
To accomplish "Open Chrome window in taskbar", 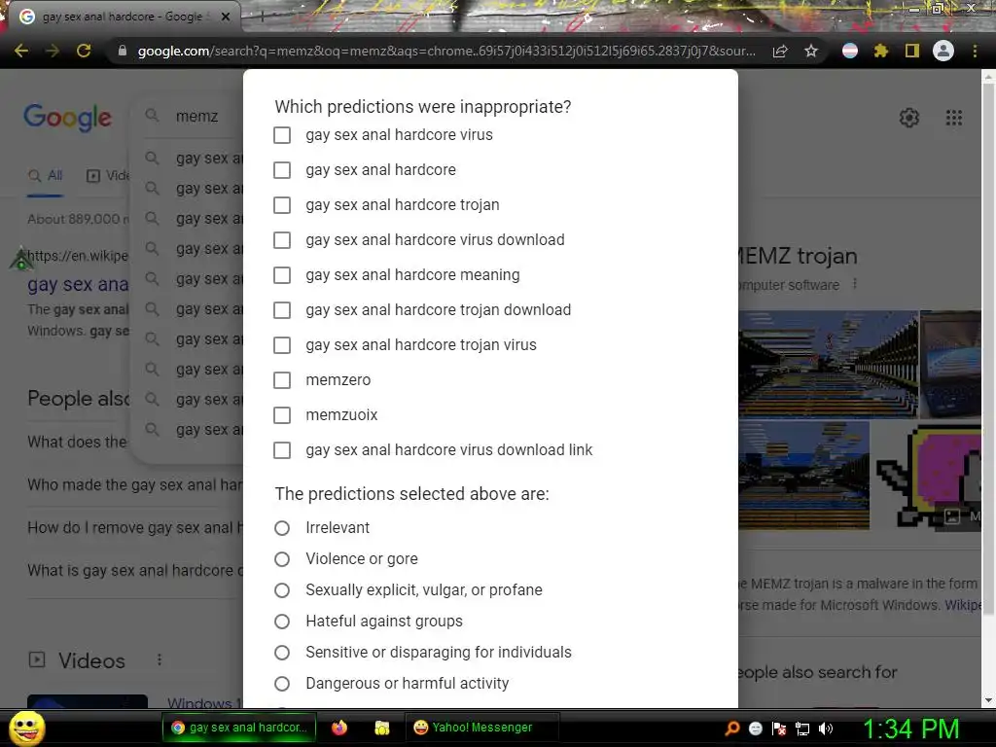I will [x=240, y=728].
